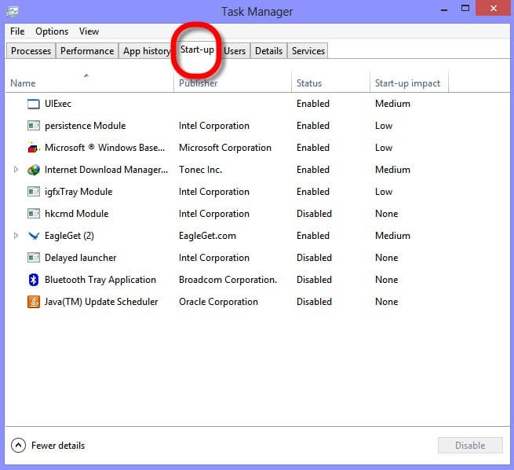Select the Internet Download Manager... entry
The image size is (514, 470).
point(106,170)
